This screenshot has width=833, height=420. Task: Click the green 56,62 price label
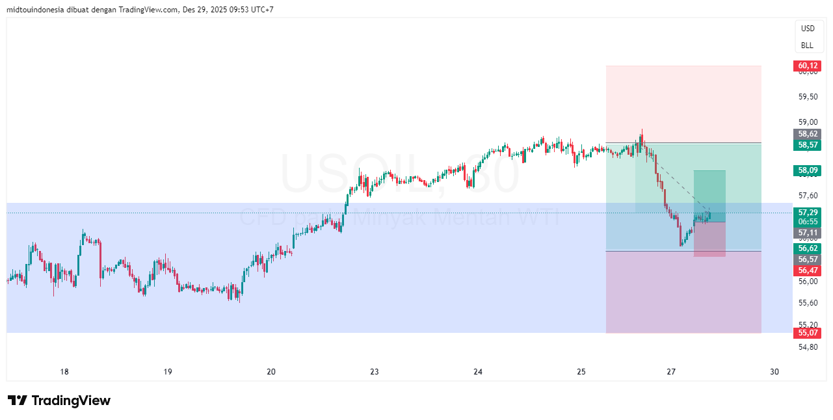click(x=806, y=248)
